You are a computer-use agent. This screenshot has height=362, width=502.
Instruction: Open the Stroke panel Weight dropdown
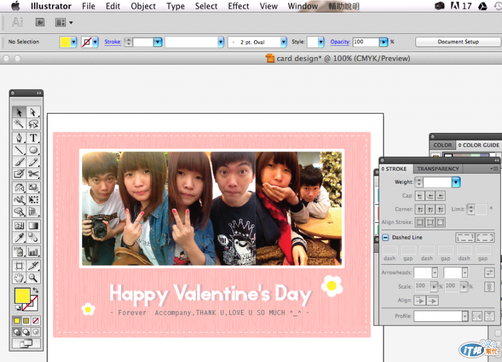point(456,182)
